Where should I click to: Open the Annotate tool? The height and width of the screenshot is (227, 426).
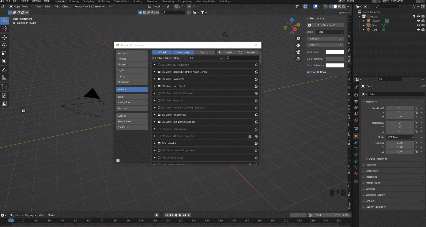click(4, 70)
